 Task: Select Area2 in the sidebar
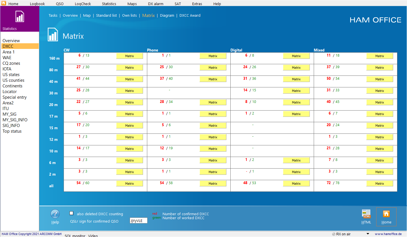tap(8, 103)
